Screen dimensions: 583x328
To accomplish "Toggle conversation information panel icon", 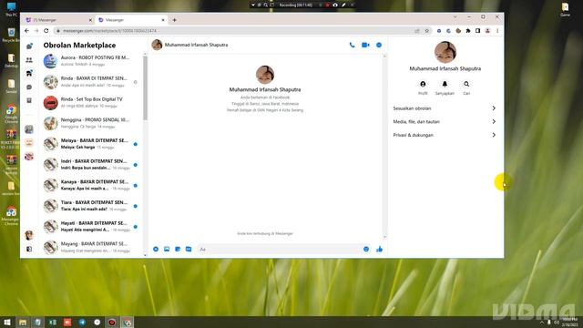I will pyautogui.click(x=379, y=45).
